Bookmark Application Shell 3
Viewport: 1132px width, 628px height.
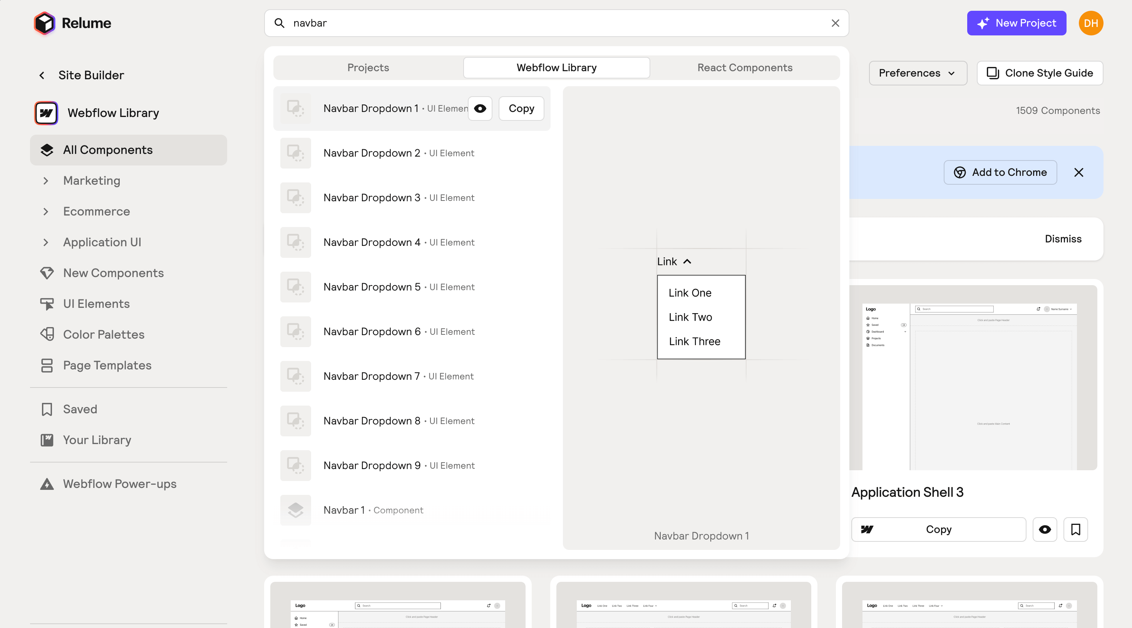tap(1075, 529)
